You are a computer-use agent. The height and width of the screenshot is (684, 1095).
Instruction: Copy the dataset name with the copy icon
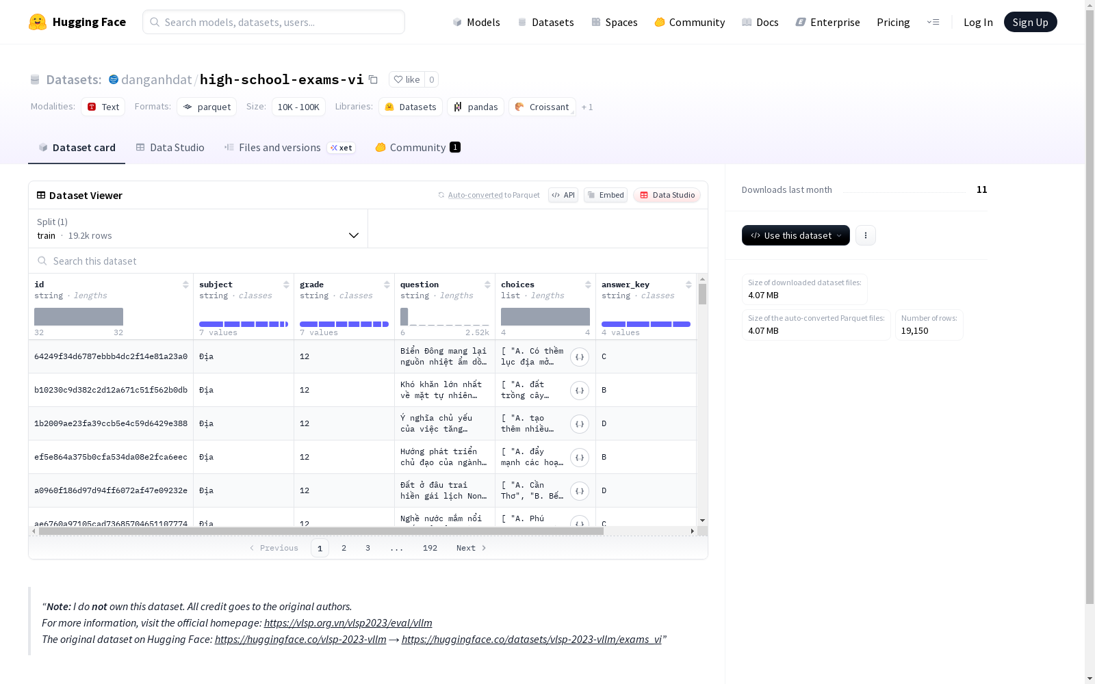(373, 79)
